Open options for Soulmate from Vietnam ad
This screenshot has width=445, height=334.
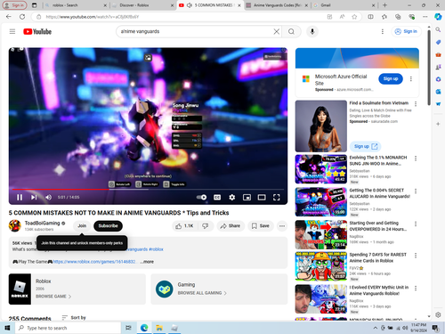[416, 103]
